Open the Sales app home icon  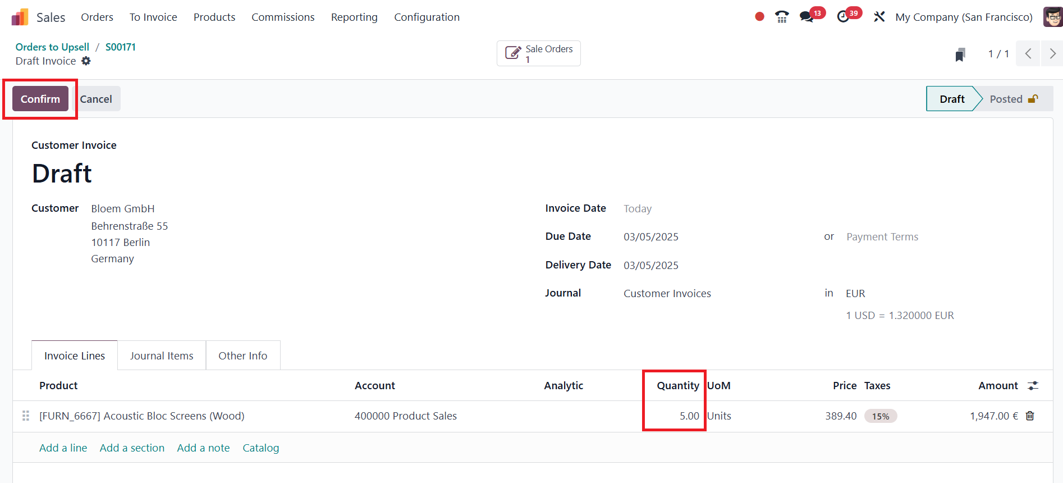[20, 17]
